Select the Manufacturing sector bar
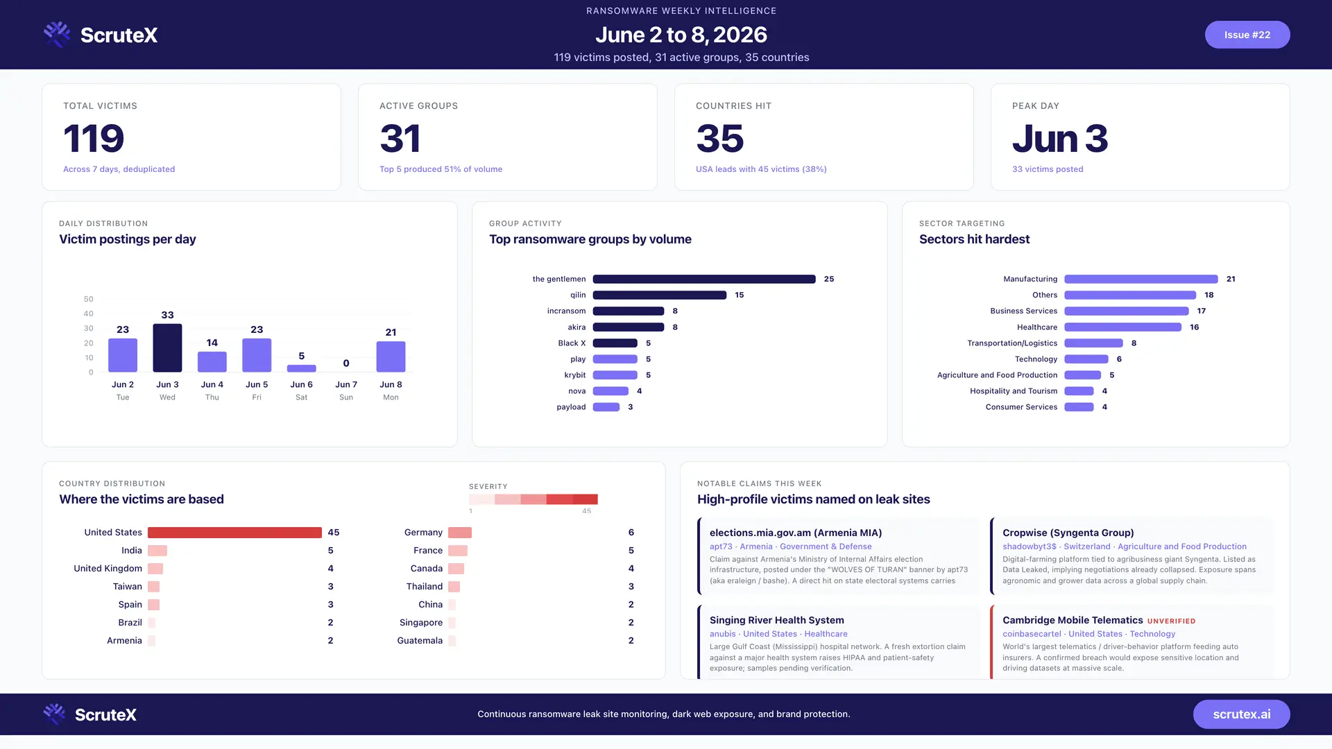Viewport: 1332px width, 749px height. (x=1141, y=279)
